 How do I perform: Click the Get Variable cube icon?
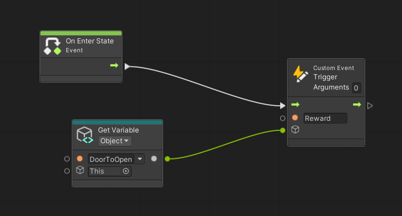pyautogui.click(x=85, y=135)
